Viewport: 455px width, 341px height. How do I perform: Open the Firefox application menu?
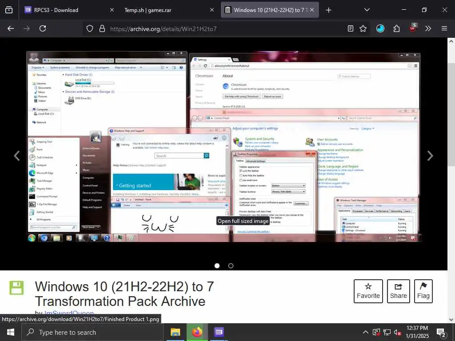tap(444, 28)
